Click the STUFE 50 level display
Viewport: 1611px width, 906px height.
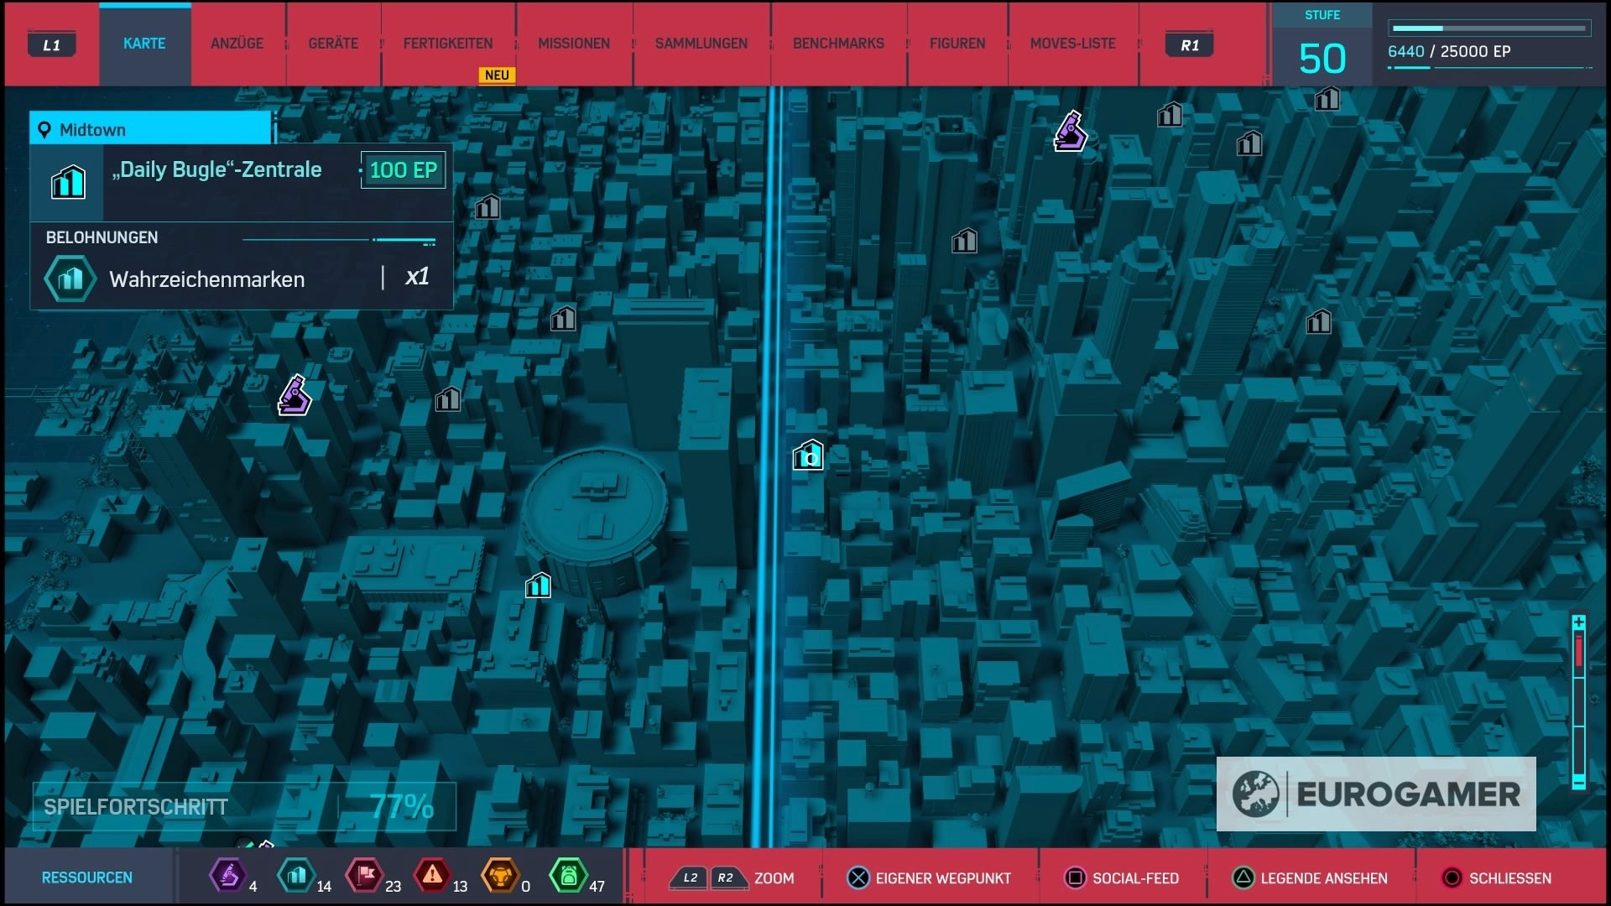(x=1322, y=45)
